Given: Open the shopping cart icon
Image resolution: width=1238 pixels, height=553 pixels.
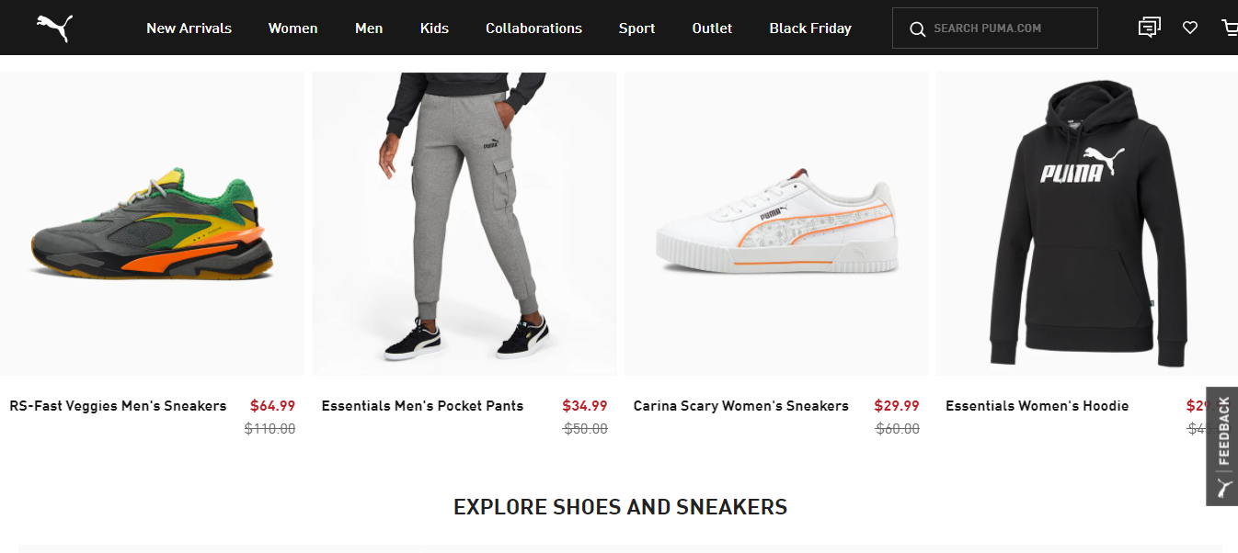Looking at the screenshot, I should click(x=1229, y=28).
